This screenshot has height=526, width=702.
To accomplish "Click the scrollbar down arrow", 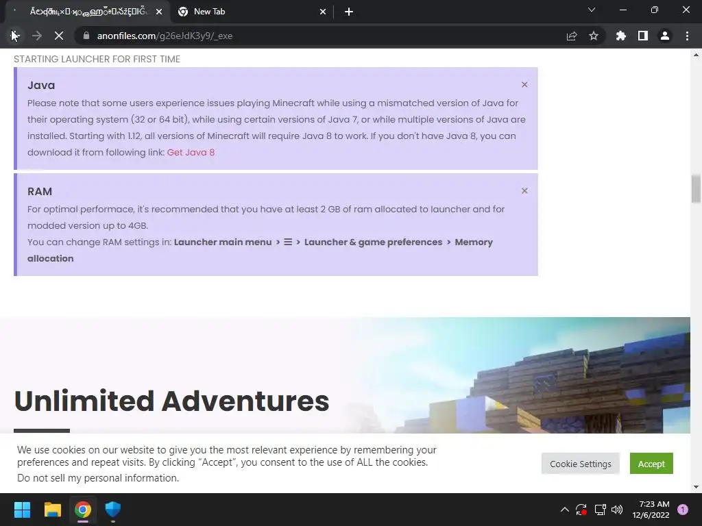I will (x=696, y=487).
